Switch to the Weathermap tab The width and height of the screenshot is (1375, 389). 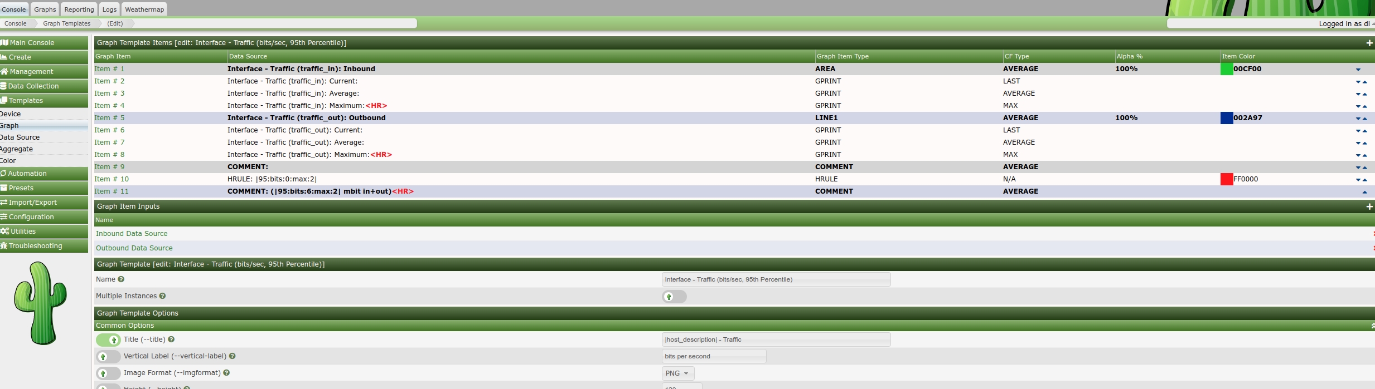coord(144,9)
